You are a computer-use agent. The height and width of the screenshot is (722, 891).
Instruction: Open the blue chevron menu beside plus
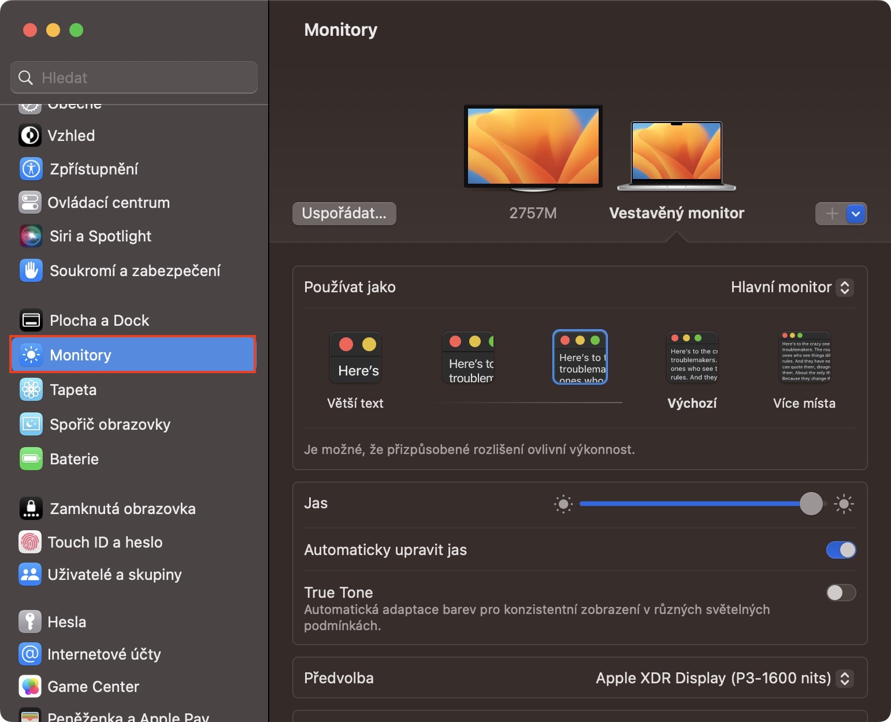click(x=856, y=214)
